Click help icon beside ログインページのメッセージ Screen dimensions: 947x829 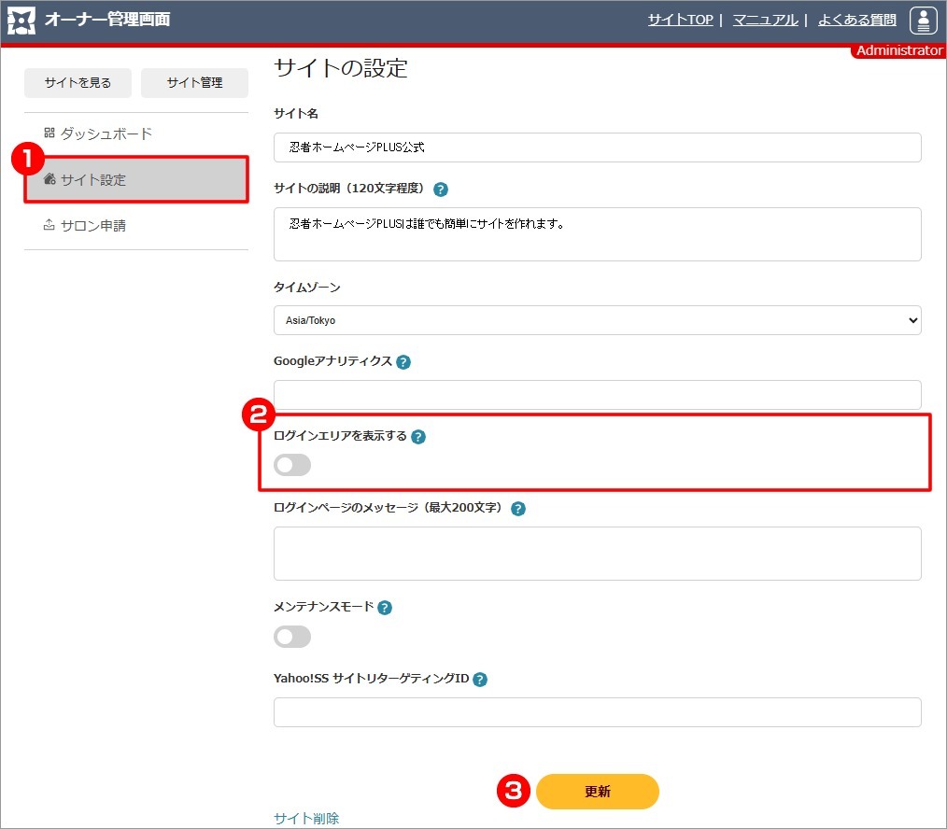[518, 509]
